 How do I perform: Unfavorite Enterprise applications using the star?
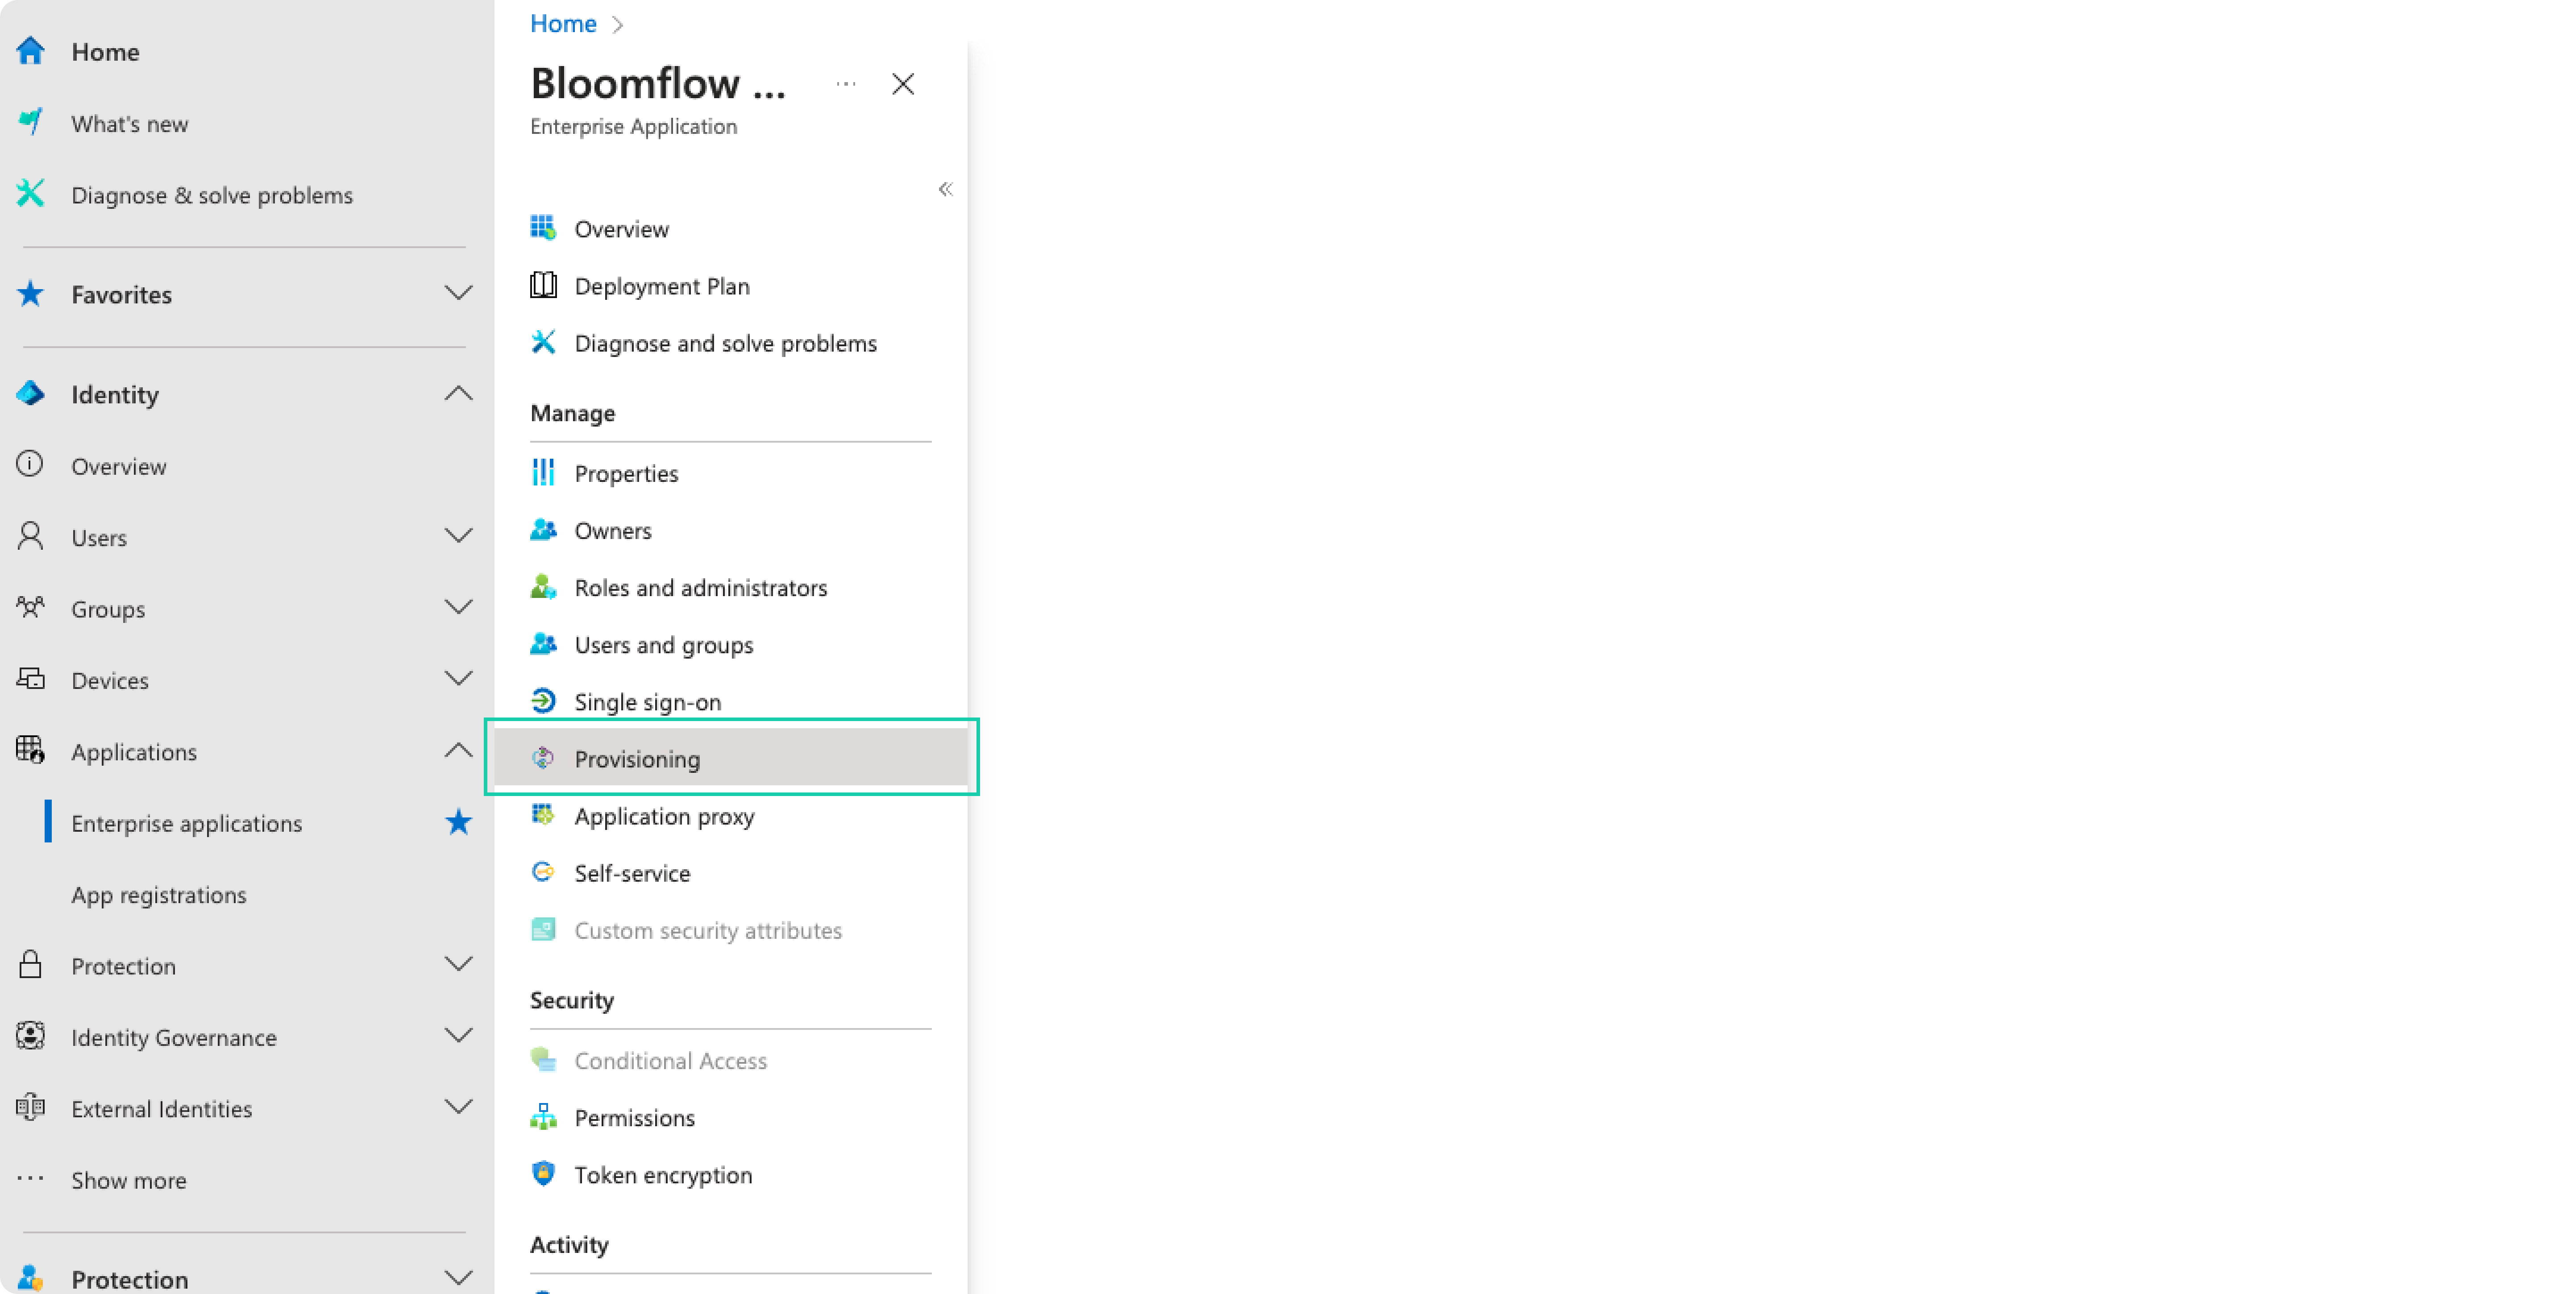tap(458, 822)
